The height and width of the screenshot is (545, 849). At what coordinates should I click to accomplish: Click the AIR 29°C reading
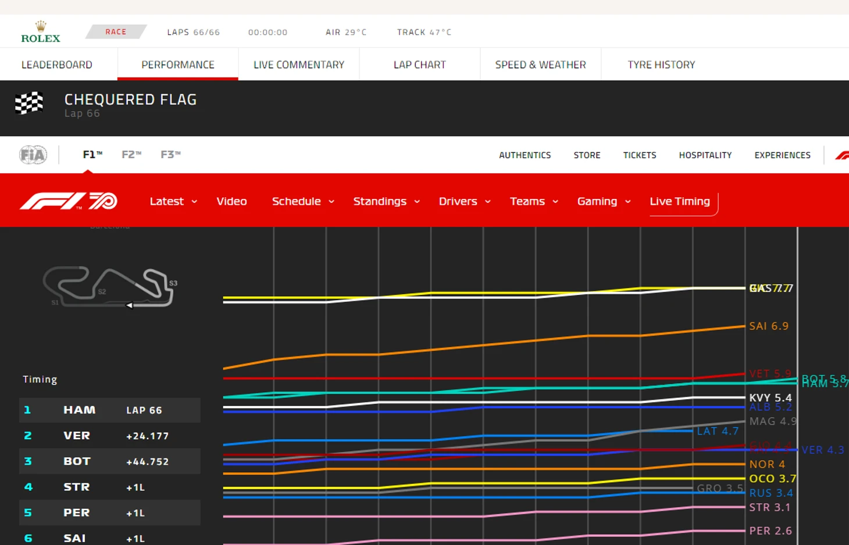click(346, 32)
